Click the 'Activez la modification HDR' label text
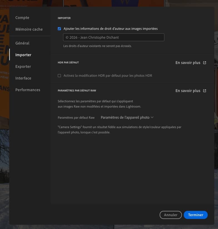 click(x=108, y=76)
